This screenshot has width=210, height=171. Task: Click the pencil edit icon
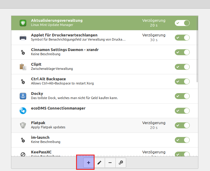(99, 163)
